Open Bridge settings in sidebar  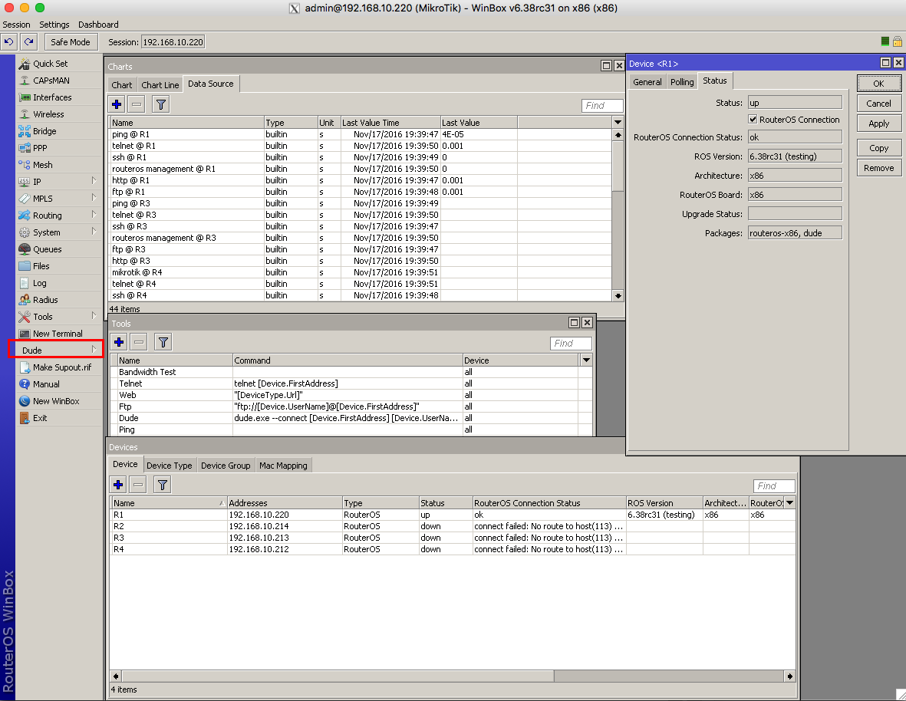click(44, 131)
